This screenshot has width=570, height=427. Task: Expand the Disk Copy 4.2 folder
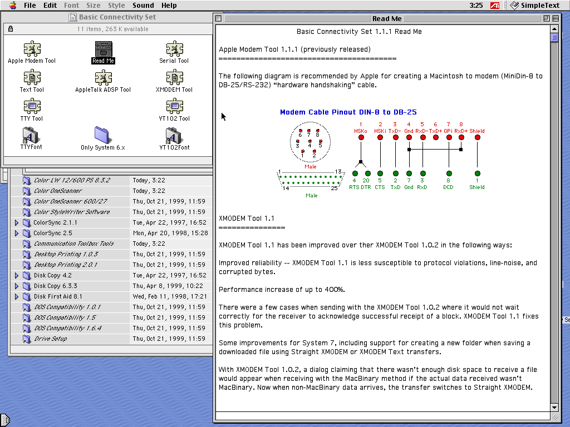pos(17,276)
